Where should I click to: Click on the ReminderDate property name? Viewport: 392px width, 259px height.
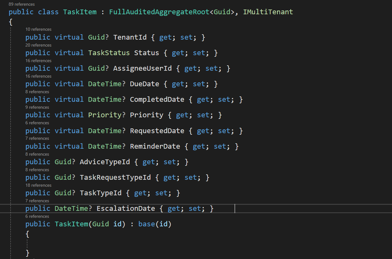pyautogui.click(x=155, y=146)
